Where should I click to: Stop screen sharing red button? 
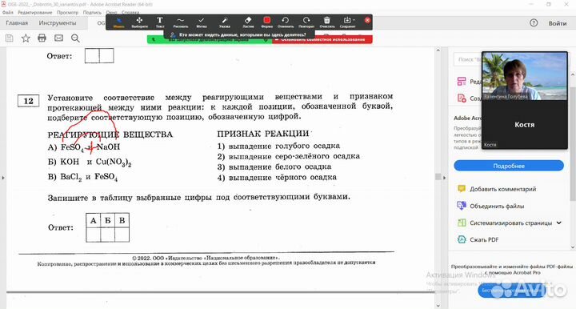pos(322,39)
